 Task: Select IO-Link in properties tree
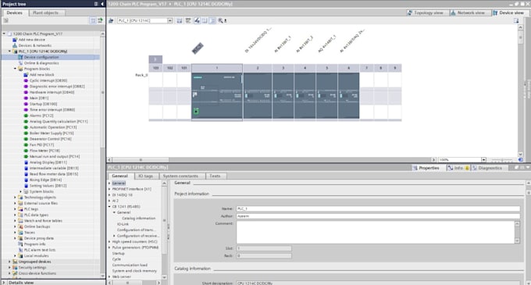coord(123,224)
